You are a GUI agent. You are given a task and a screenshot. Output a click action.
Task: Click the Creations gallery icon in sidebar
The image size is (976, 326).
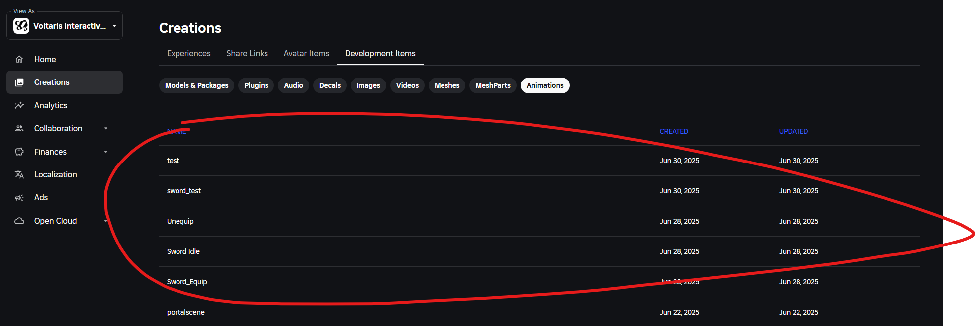[19, 82]
